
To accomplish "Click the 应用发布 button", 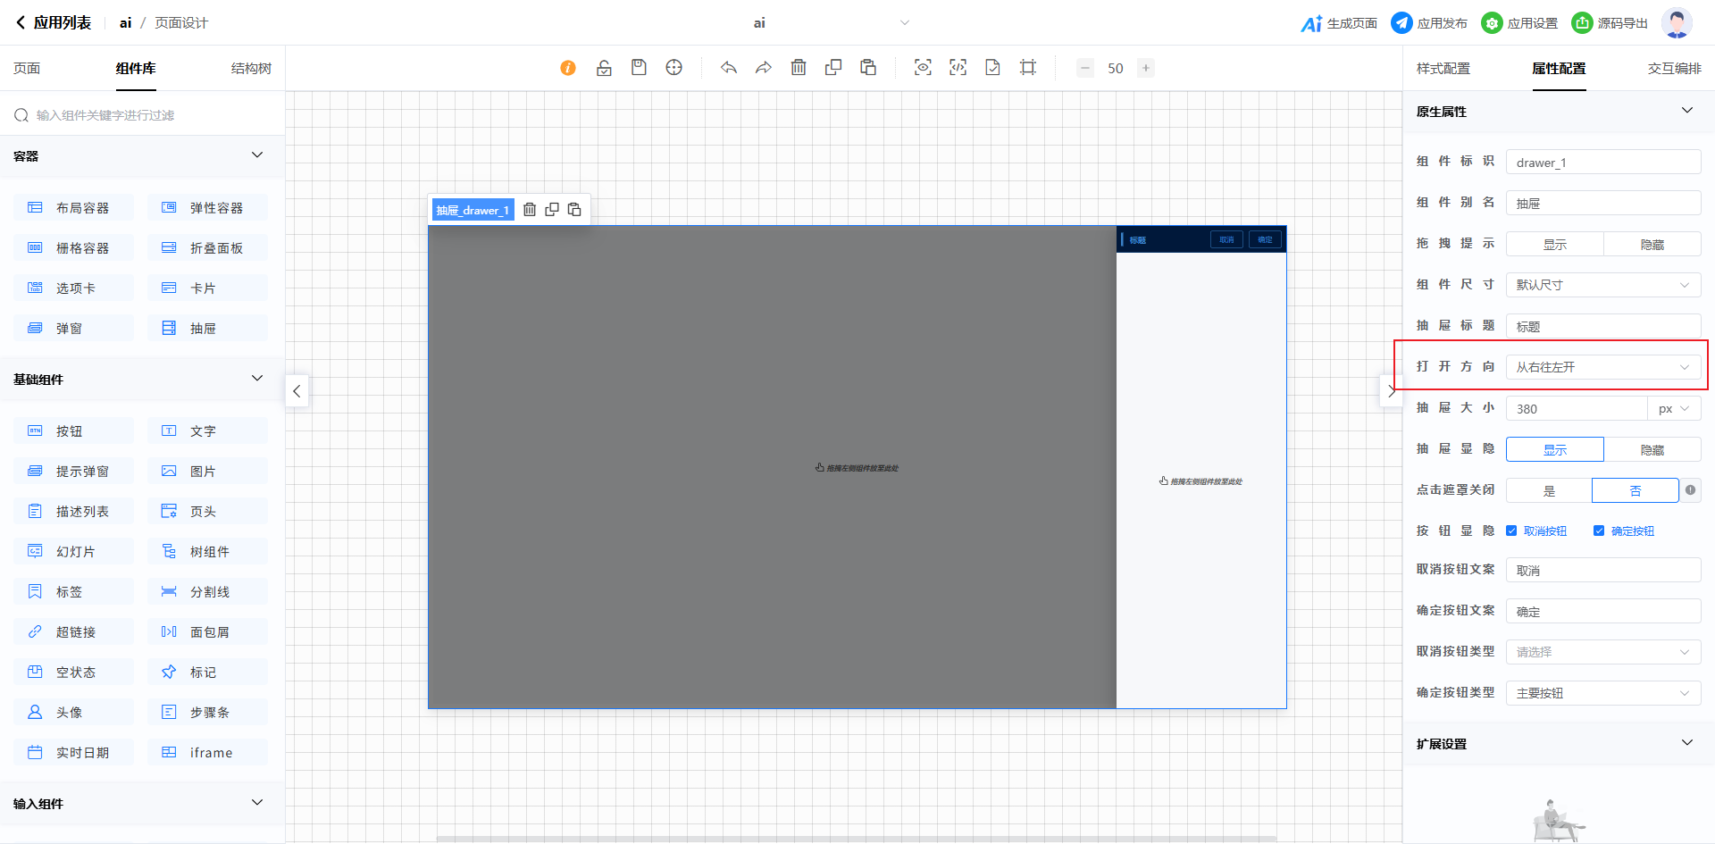I will click(1429, 23).
